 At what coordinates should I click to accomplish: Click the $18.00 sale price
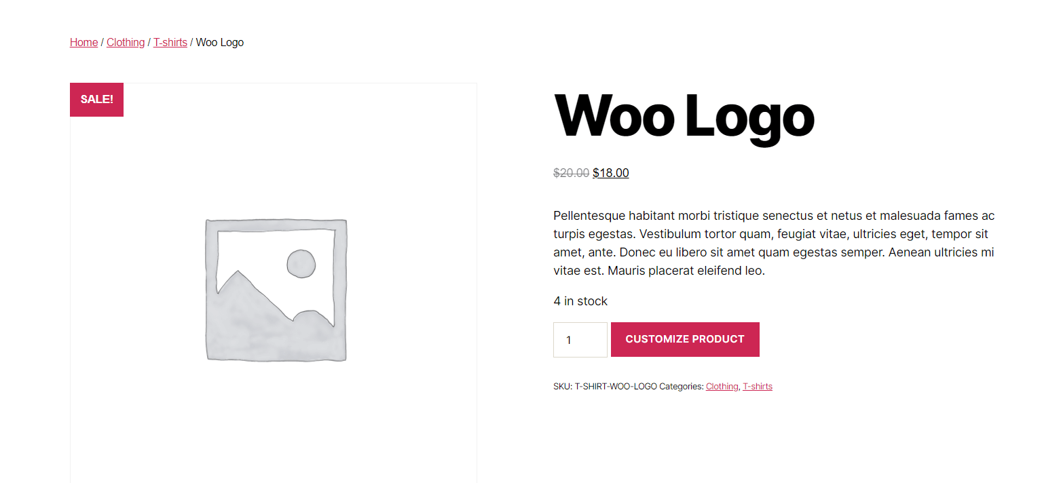pyautogui.click(x=610, y=173)
